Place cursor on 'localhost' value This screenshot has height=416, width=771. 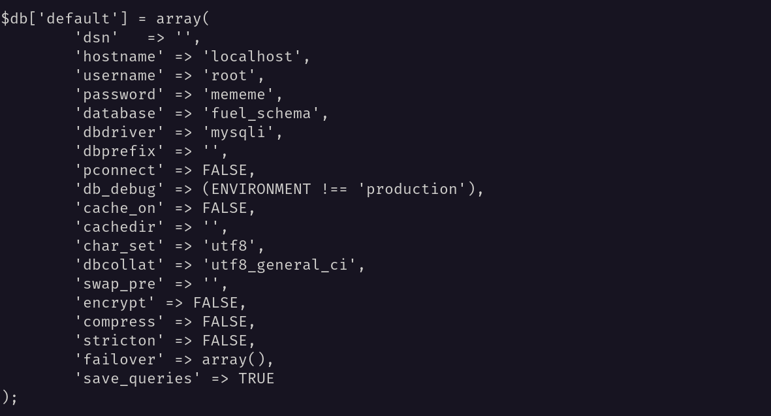pyautogui.click(x=252, y=57)
